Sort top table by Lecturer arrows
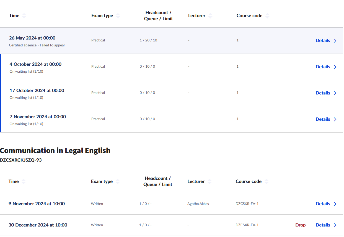This screenshot has height=237, width=344. click(210, 16)
